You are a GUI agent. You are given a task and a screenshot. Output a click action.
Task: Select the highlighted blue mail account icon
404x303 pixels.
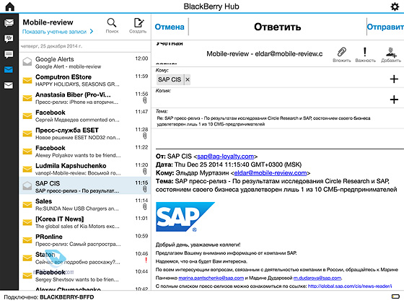pos(9,69)
